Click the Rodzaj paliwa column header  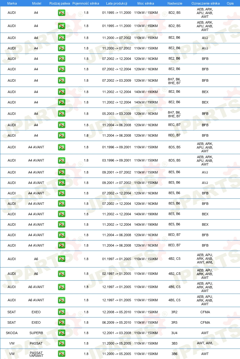click(x=60, y=3)
